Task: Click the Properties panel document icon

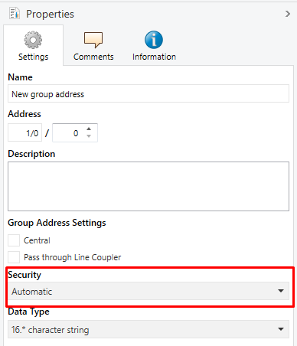Action: [x=15, y=14]
